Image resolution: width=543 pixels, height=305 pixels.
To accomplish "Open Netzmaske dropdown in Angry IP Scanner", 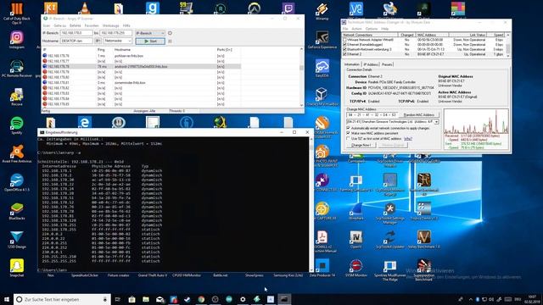I will (118, 41).
